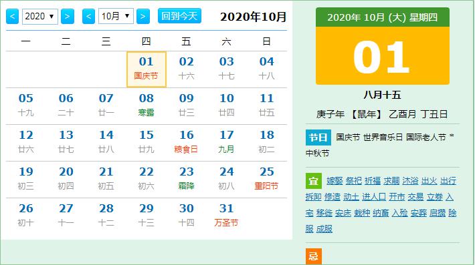The width and height of the screenshot is (475, 265).
Task: Open the 成服 link
Action: [324, 229]
